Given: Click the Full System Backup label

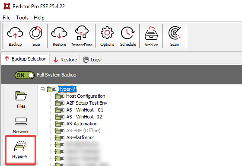Looking at the screenshot, I should (x=57, y=75).
